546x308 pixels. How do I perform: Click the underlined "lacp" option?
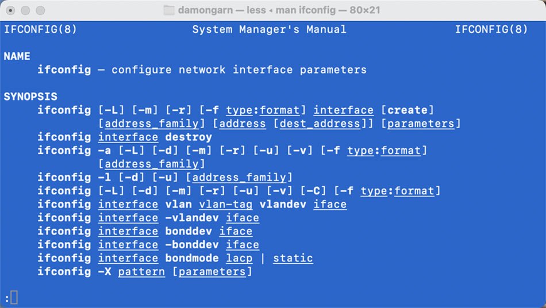239,258
